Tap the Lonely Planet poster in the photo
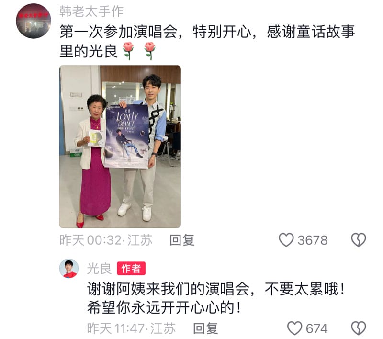 (127, 136)
